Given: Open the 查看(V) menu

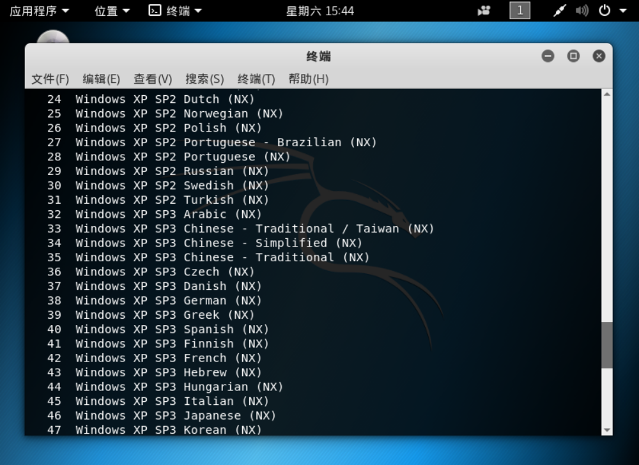Looking at the screenshot, I should pyautogui.click(x=153, y=79).
